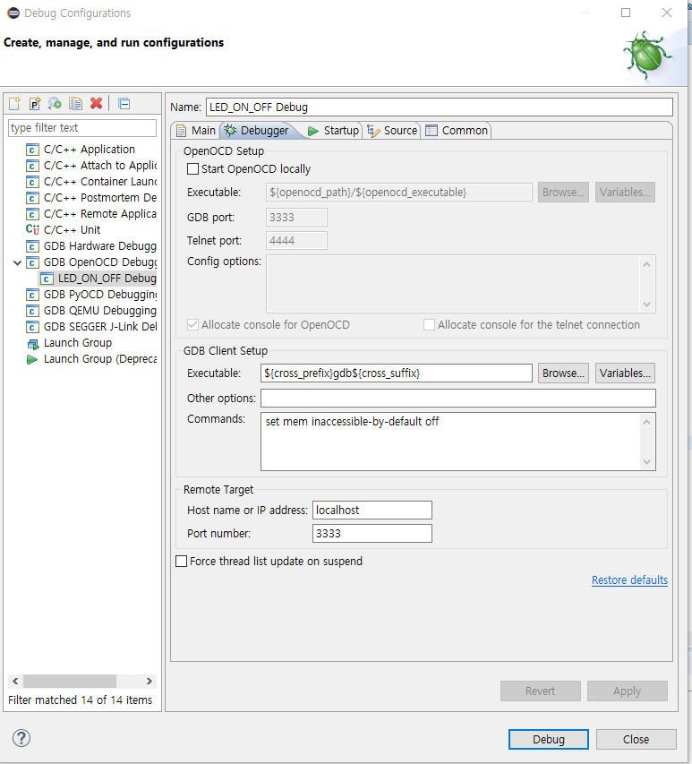692x764 pixels.
Task: Click the Restore defaults link
Action: 629,580
